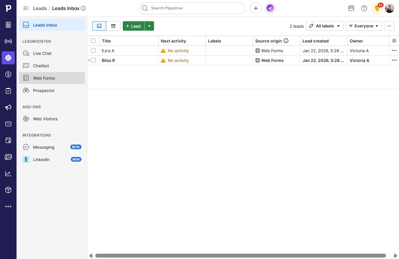Open Deals dollar icon in left rail
This screenshot has width=399, height=259.
[8, 74]
